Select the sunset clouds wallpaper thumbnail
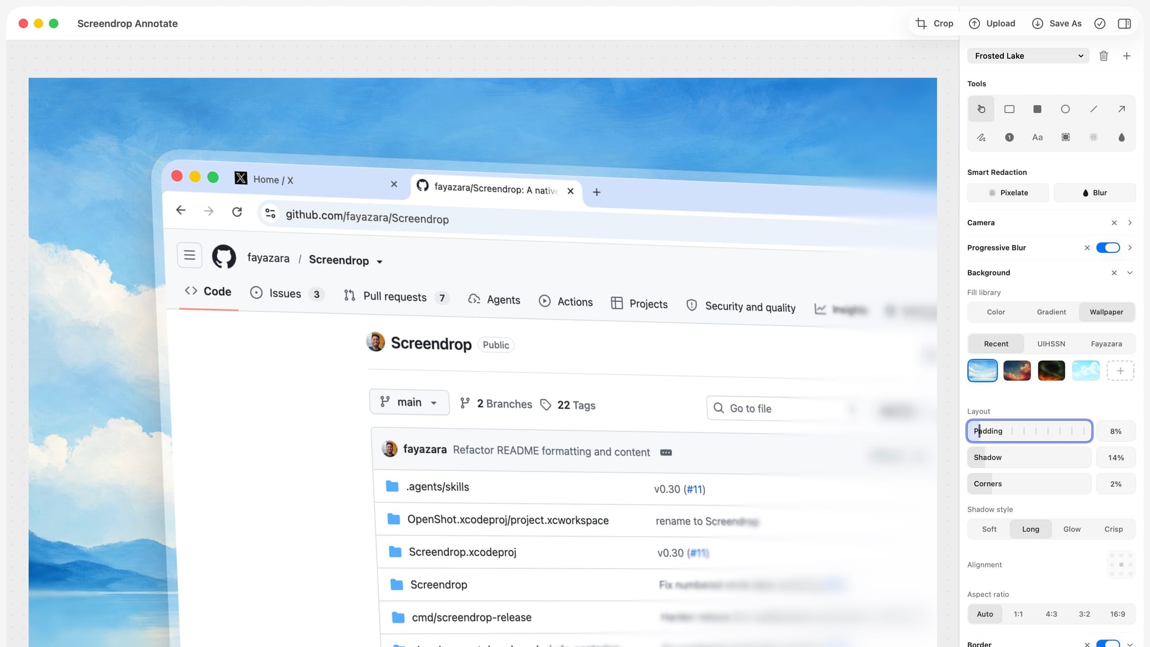Image resolution: width=1150 pixels, height=647 pixels. coord(1017,371)
